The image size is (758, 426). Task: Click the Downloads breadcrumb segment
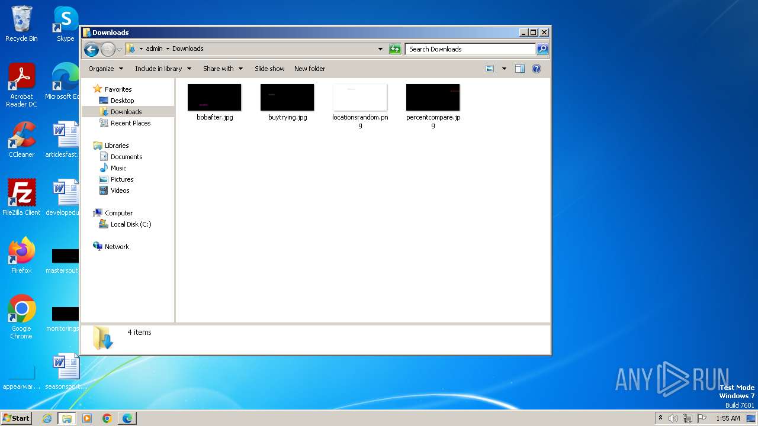pyautogui.click(x=188, y=49)
